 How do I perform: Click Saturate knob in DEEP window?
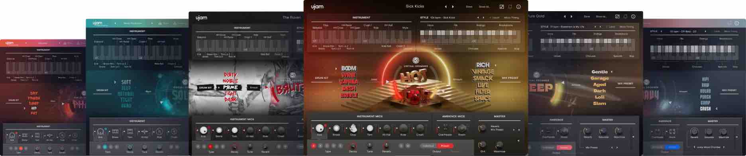[603, 131]
